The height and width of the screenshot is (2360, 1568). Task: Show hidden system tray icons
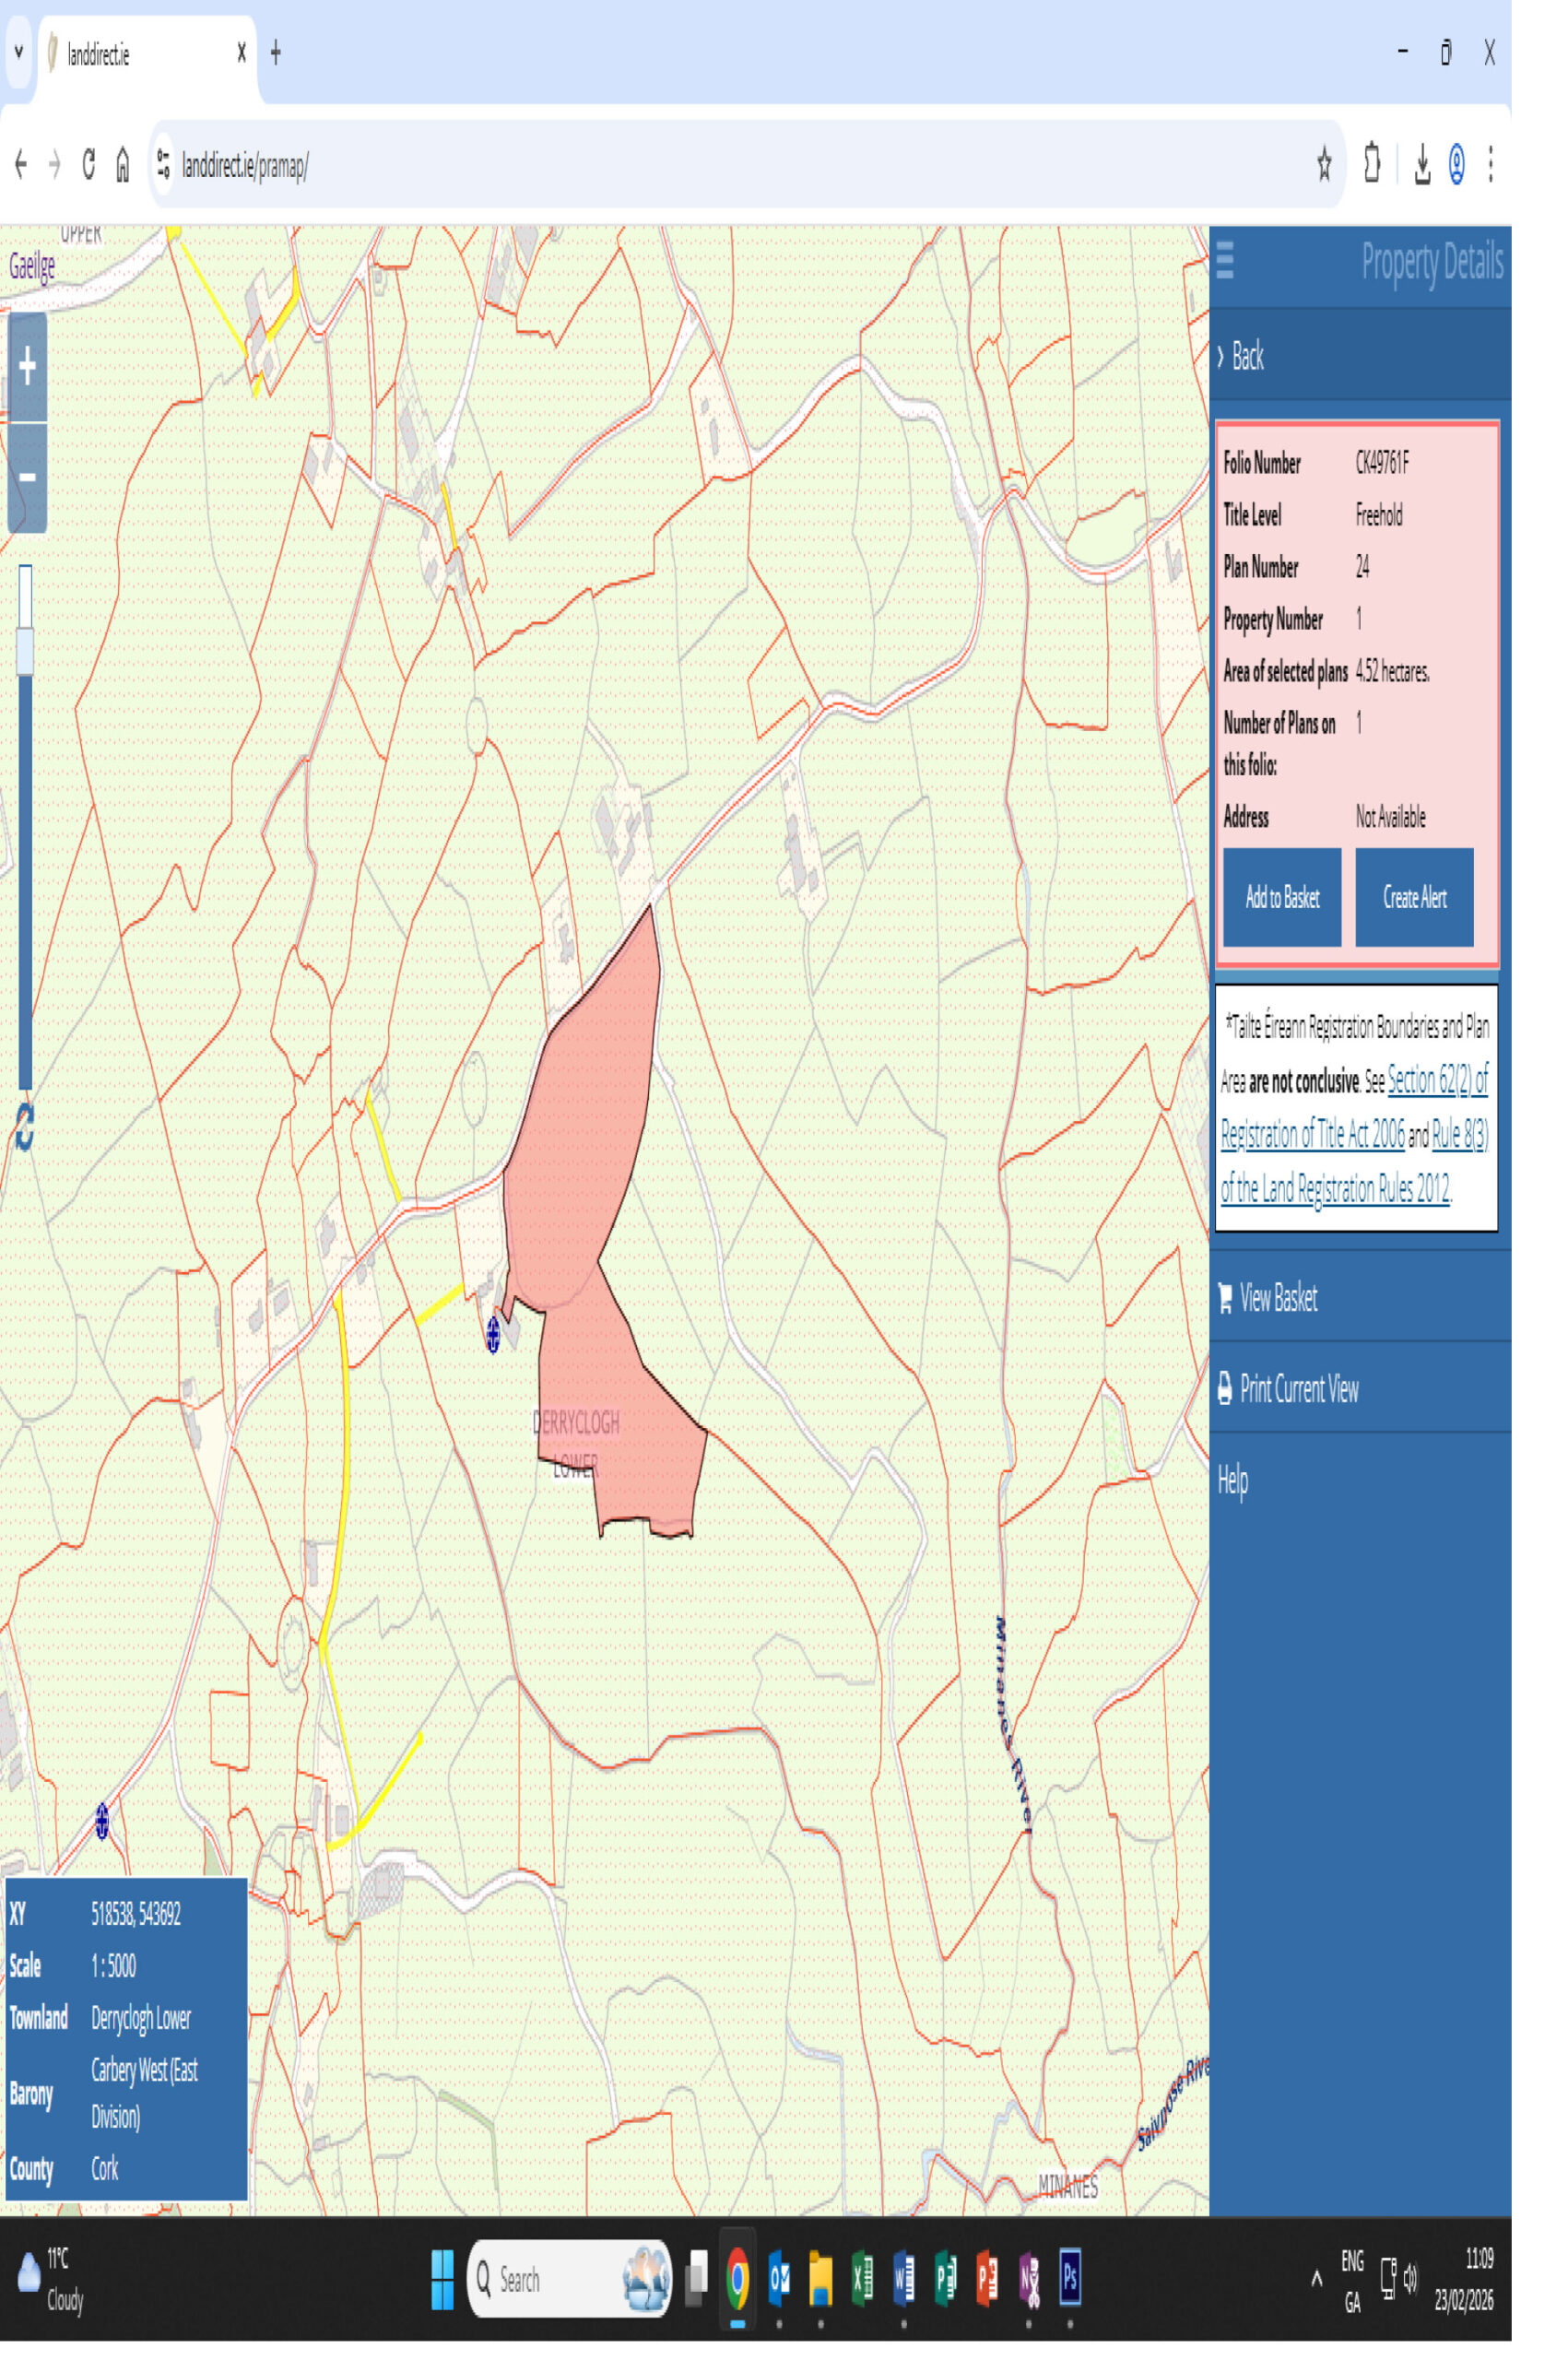(1316, 2279)
